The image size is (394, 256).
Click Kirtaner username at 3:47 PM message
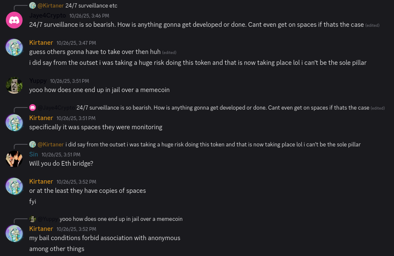41,43
